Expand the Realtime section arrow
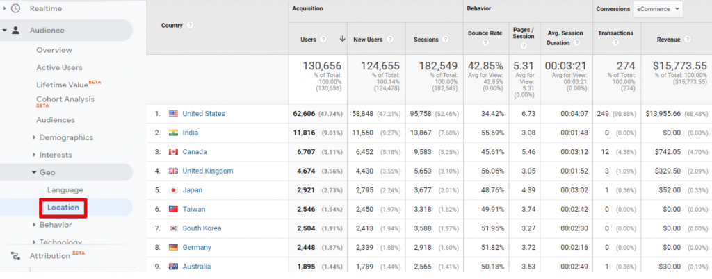Viewport: 712px width, 279px height. 5,8
